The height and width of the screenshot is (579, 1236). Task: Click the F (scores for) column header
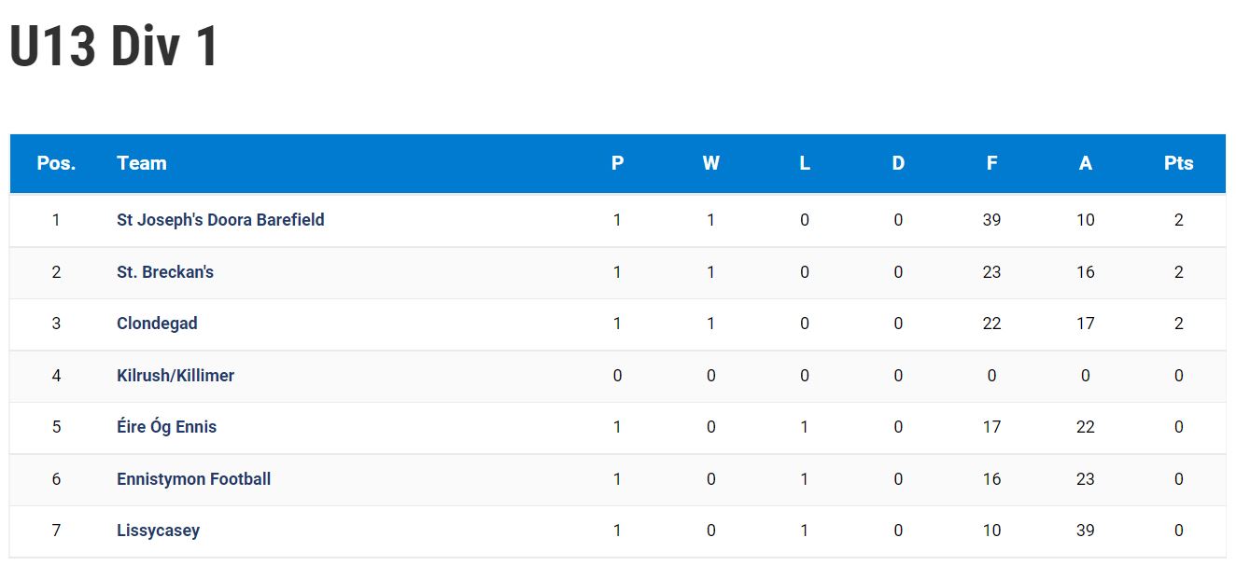coord(991,163)
